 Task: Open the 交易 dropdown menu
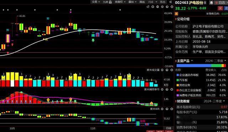pyautogui.click(x=96, y=2)
